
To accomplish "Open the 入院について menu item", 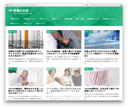I will 43,19.
